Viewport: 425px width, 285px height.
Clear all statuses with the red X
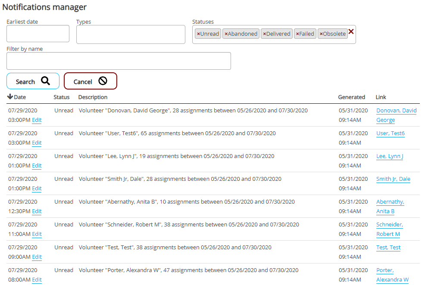click(x=351, y=31)
